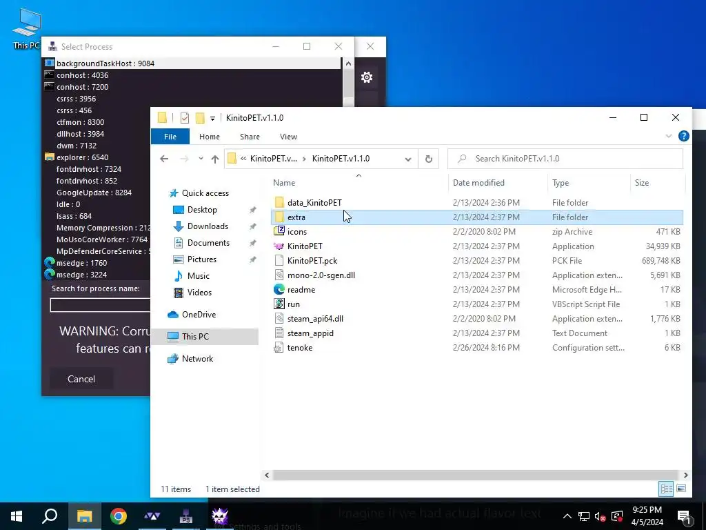Image resolution: width=706 pixels, height=530 pixels.
Task: Open the File menu tab
Action: pyautogui.click(x=170, y=137)
